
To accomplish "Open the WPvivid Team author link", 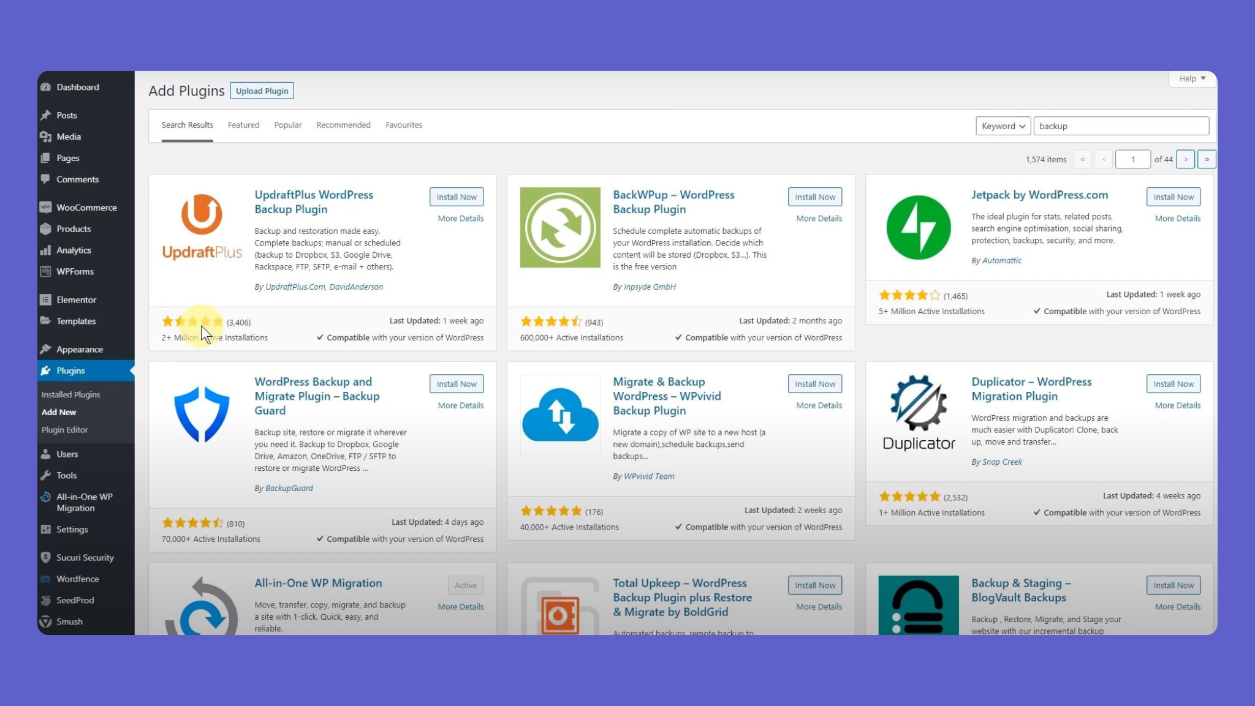I will coord(649,476).
